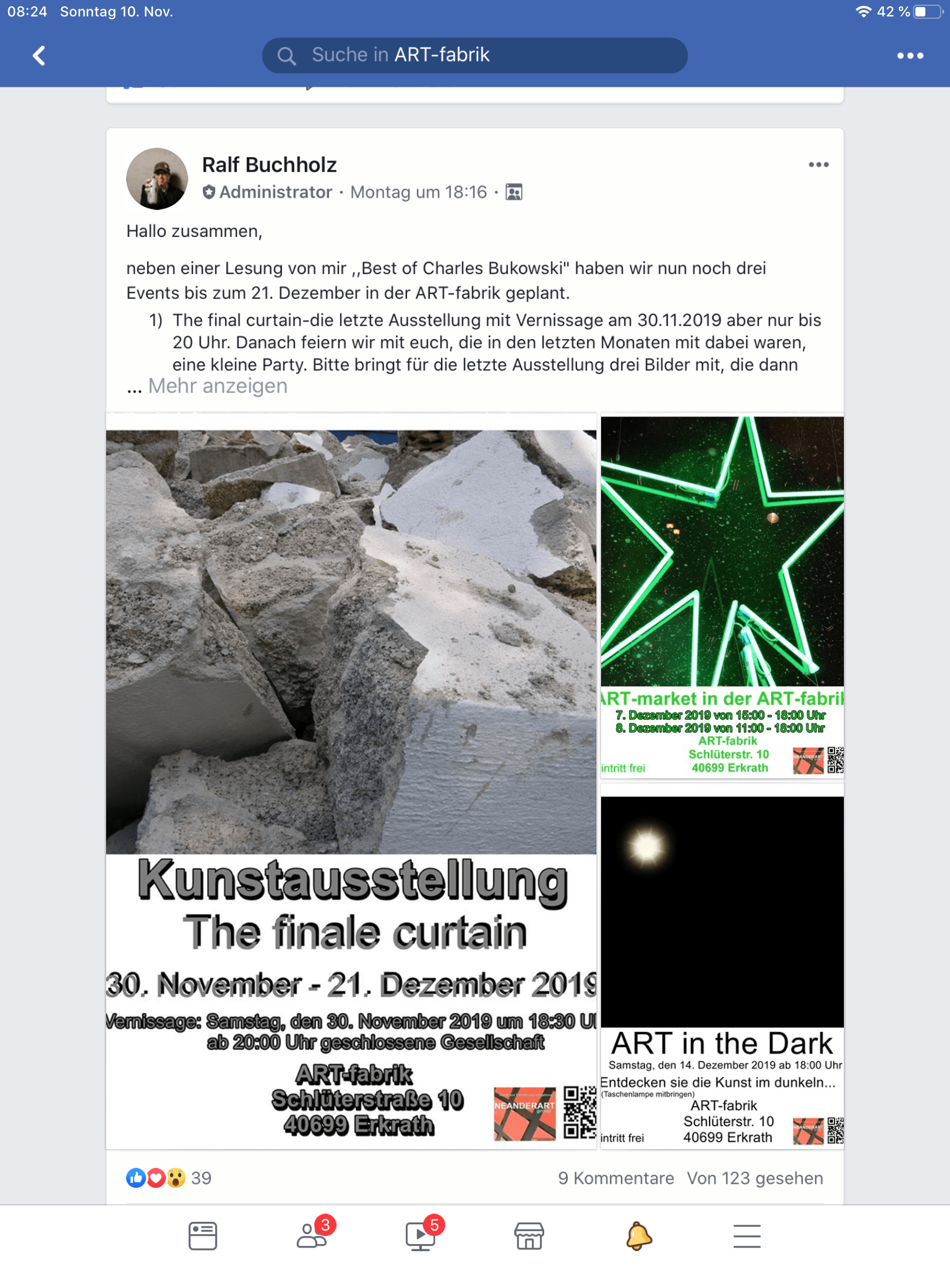Tap the search field Suche in ART-fabrik
The image size is (950, 1267).
474,55
